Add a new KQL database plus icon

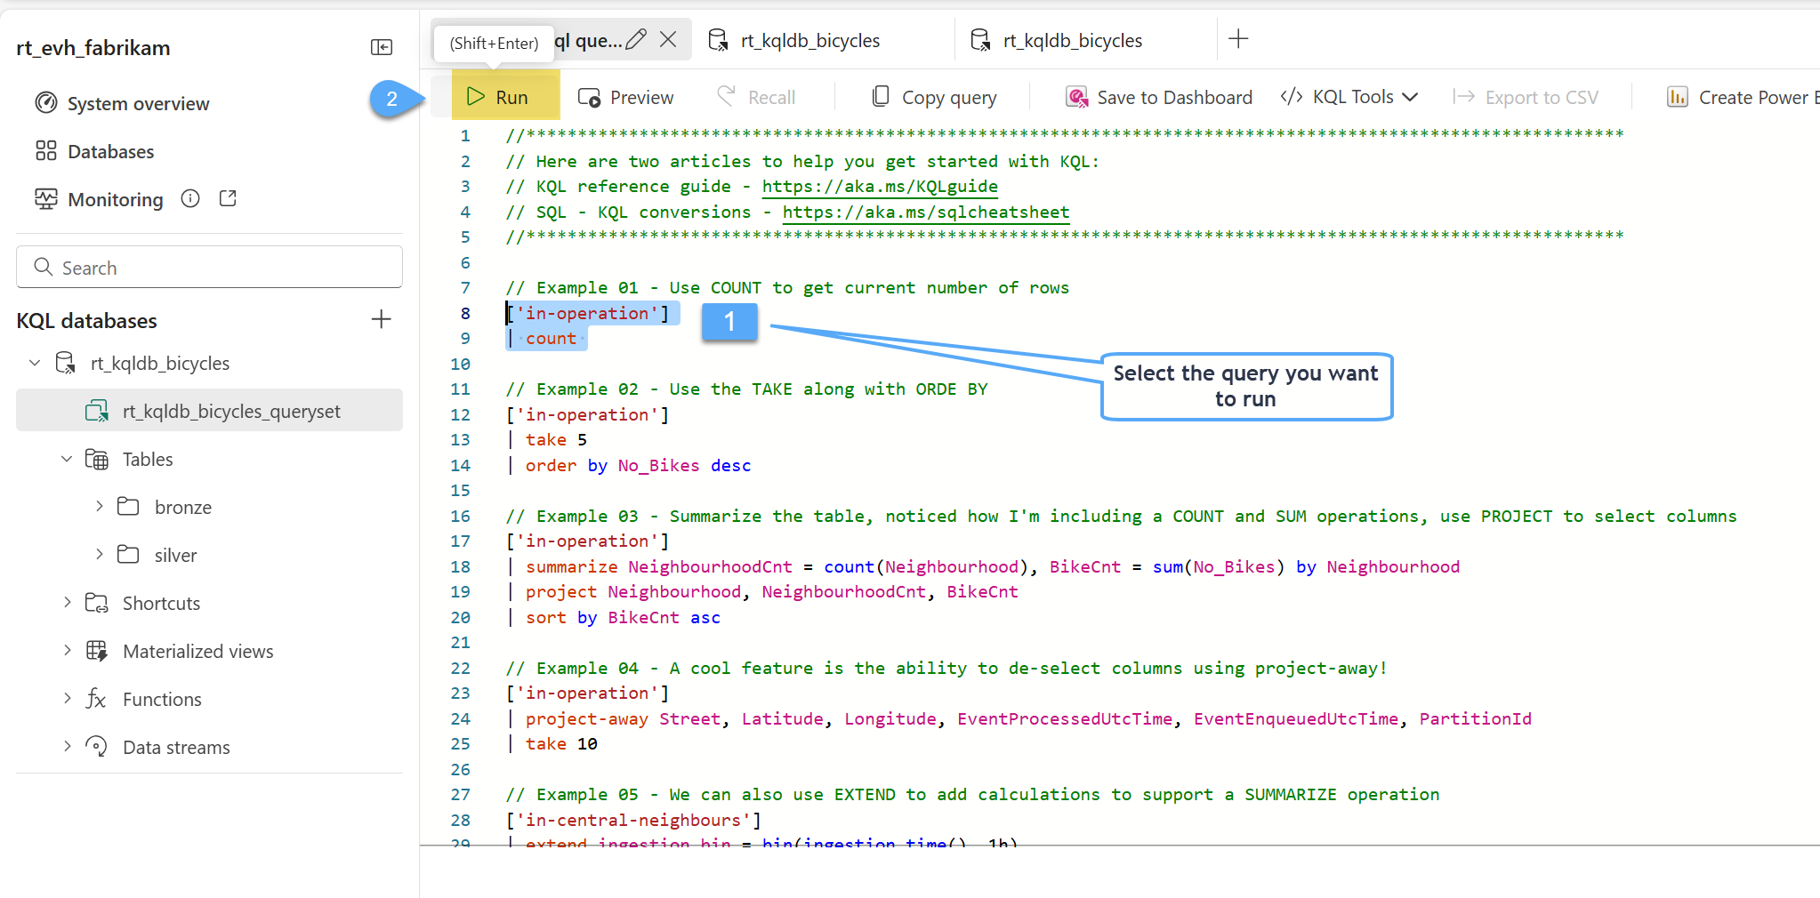click(381, 319)
